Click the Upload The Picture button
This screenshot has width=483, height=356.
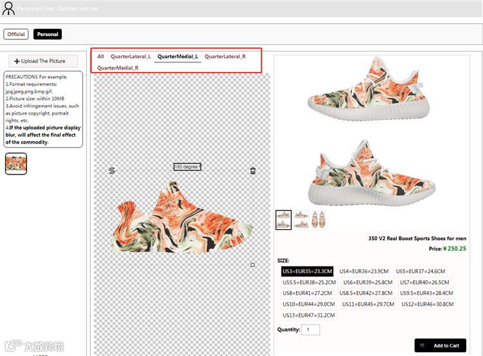point(43,61)
